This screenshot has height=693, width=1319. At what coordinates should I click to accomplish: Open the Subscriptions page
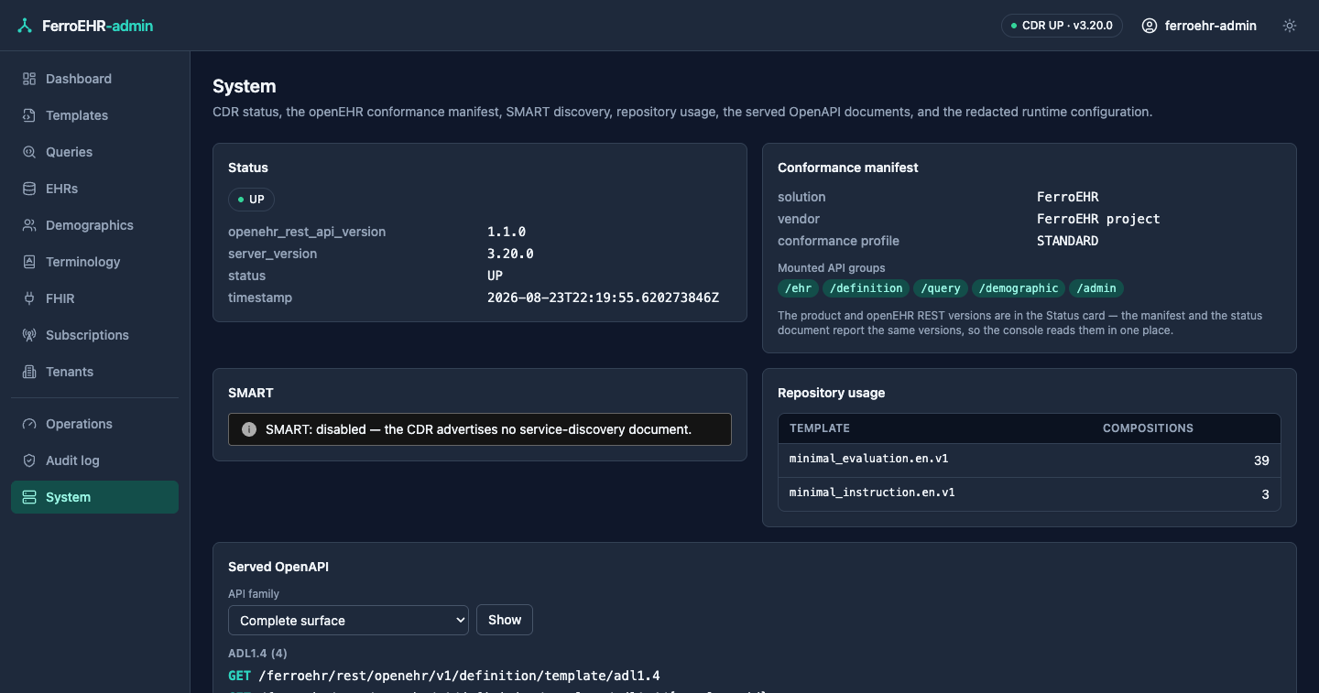point(94,335)
